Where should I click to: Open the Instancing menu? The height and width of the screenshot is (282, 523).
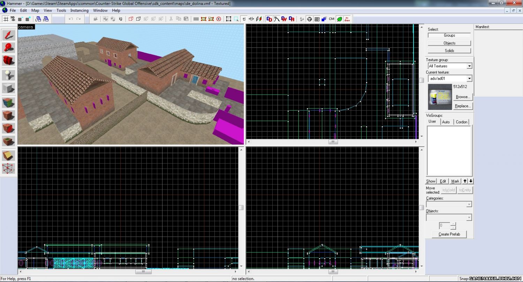(79, 10)
